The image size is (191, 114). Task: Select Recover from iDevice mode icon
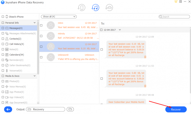pos(81,8)
